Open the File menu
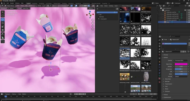The height and width of the screenshot is (101, 190). 4,3
